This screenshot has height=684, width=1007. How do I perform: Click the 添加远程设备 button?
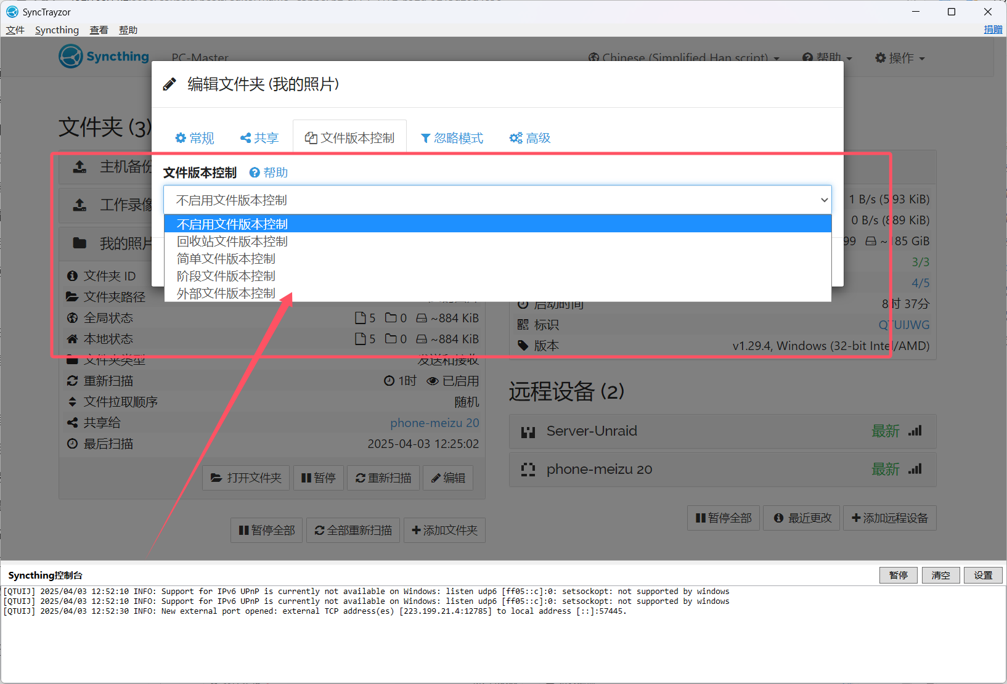[889, 518]
